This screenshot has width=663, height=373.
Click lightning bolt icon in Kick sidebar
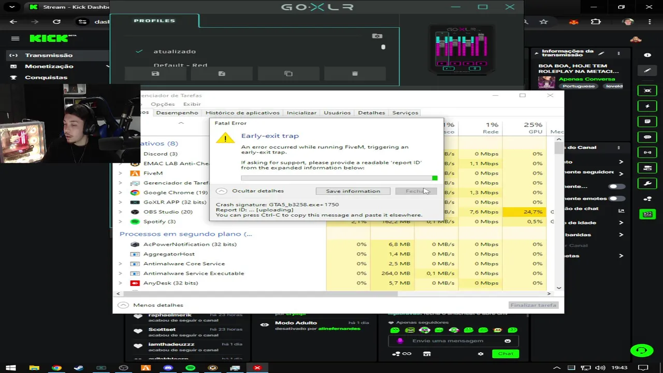(x=647, y=106)
